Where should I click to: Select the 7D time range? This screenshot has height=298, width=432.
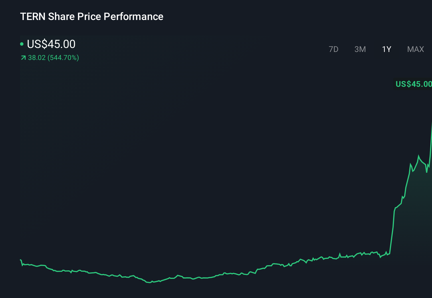[334, 49]
